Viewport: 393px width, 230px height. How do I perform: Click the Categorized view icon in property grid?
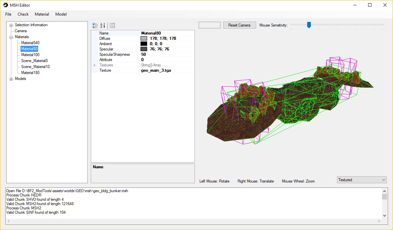point(95,25)
